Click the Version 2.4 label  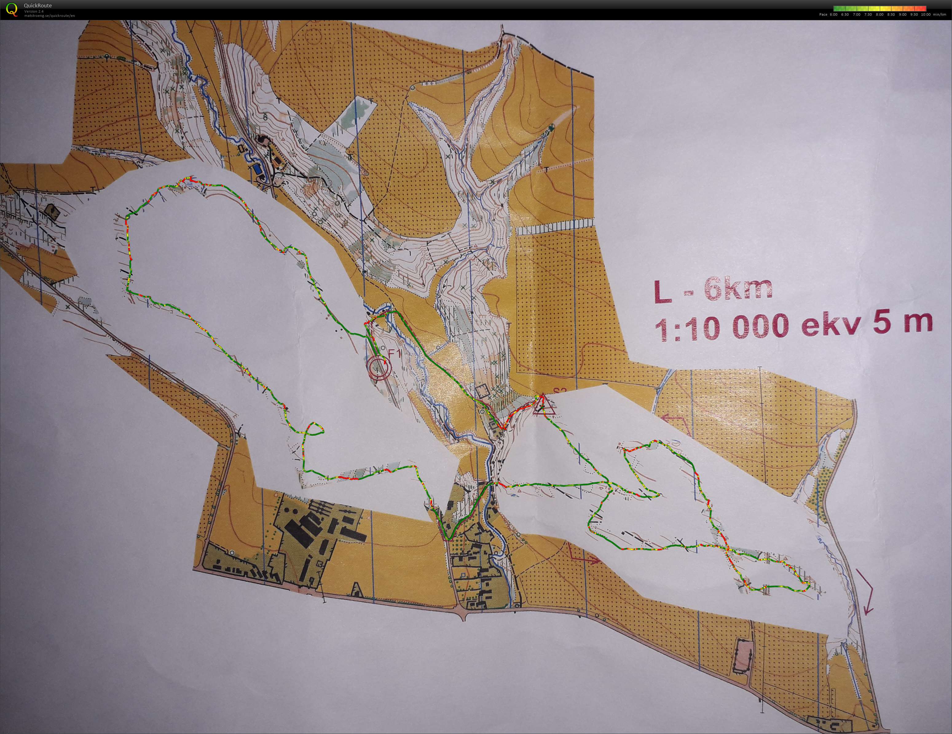coord(34,11)
